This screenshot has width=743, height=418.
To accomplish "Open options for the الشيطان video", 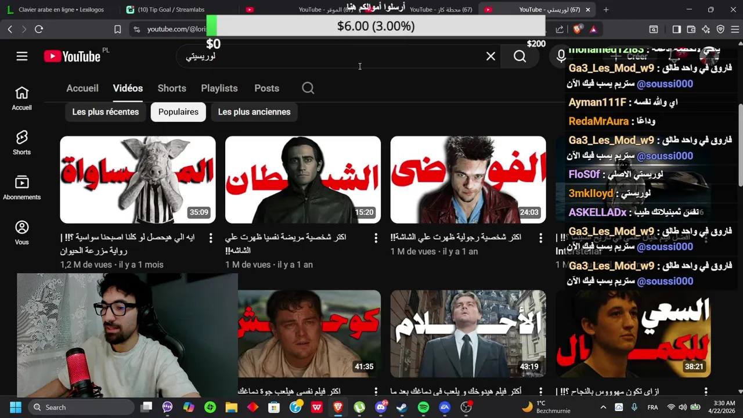I will coord(376,238).
